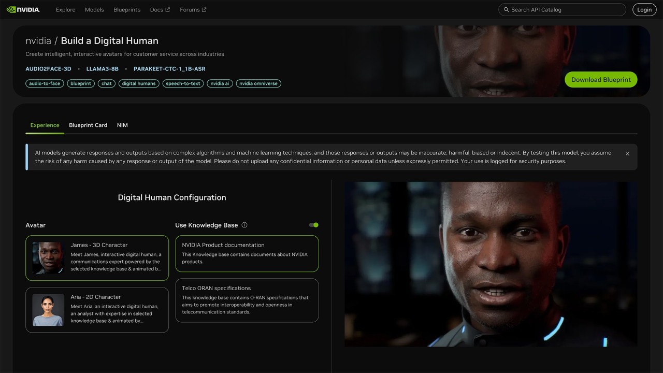
Task: Open the Models navigation menu
Action: click(x=94, y=9)
